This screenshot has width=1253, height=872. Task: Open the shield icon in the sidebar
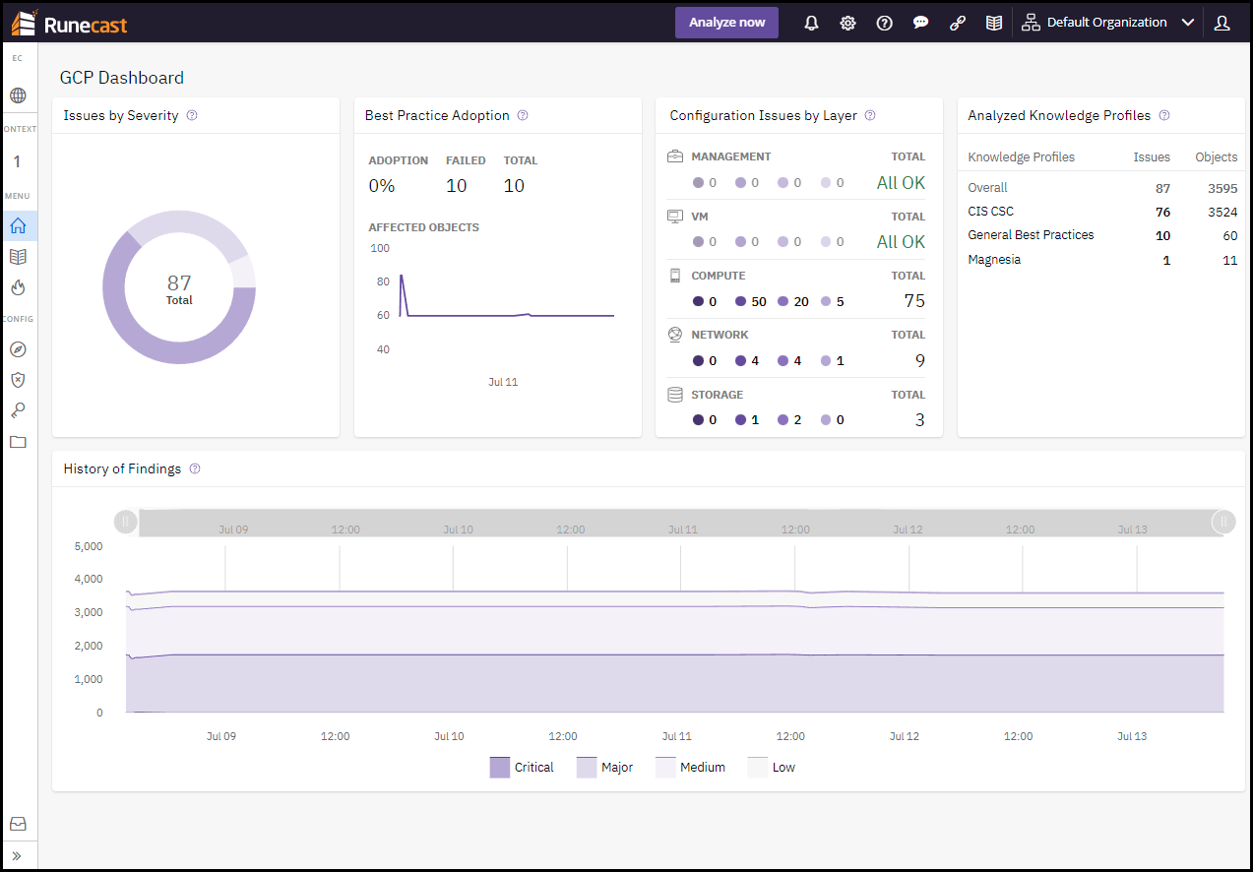(x=18, y=380)
